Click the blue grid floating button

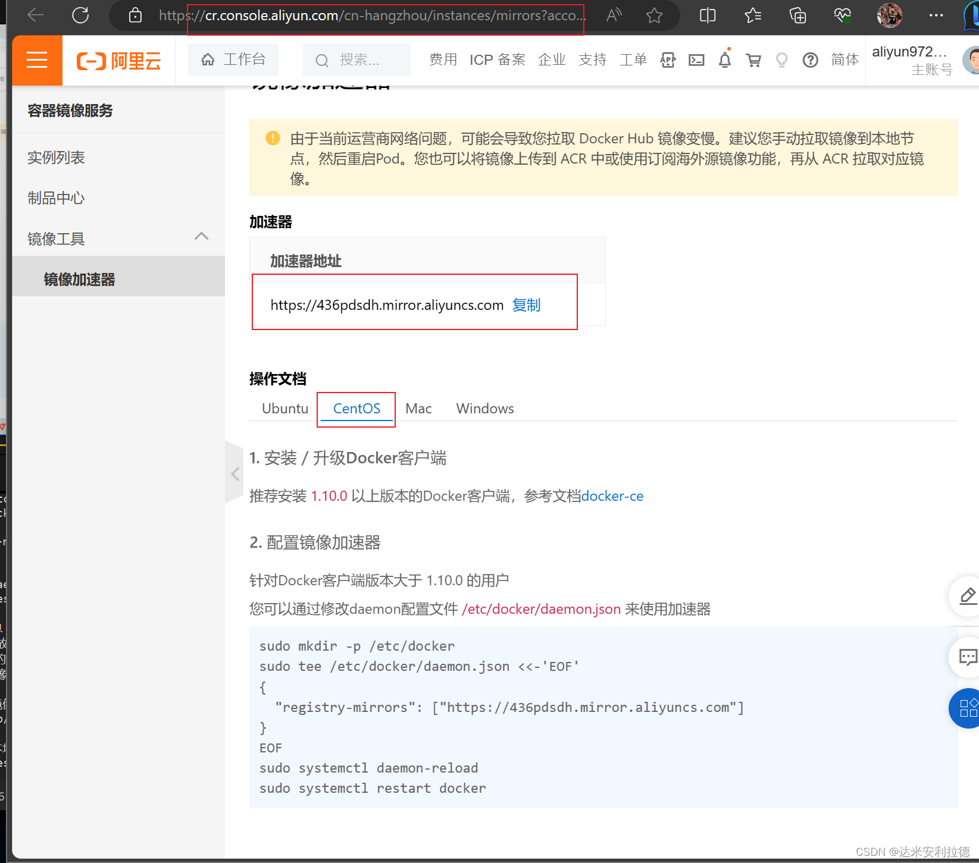[x=967, y=708]
